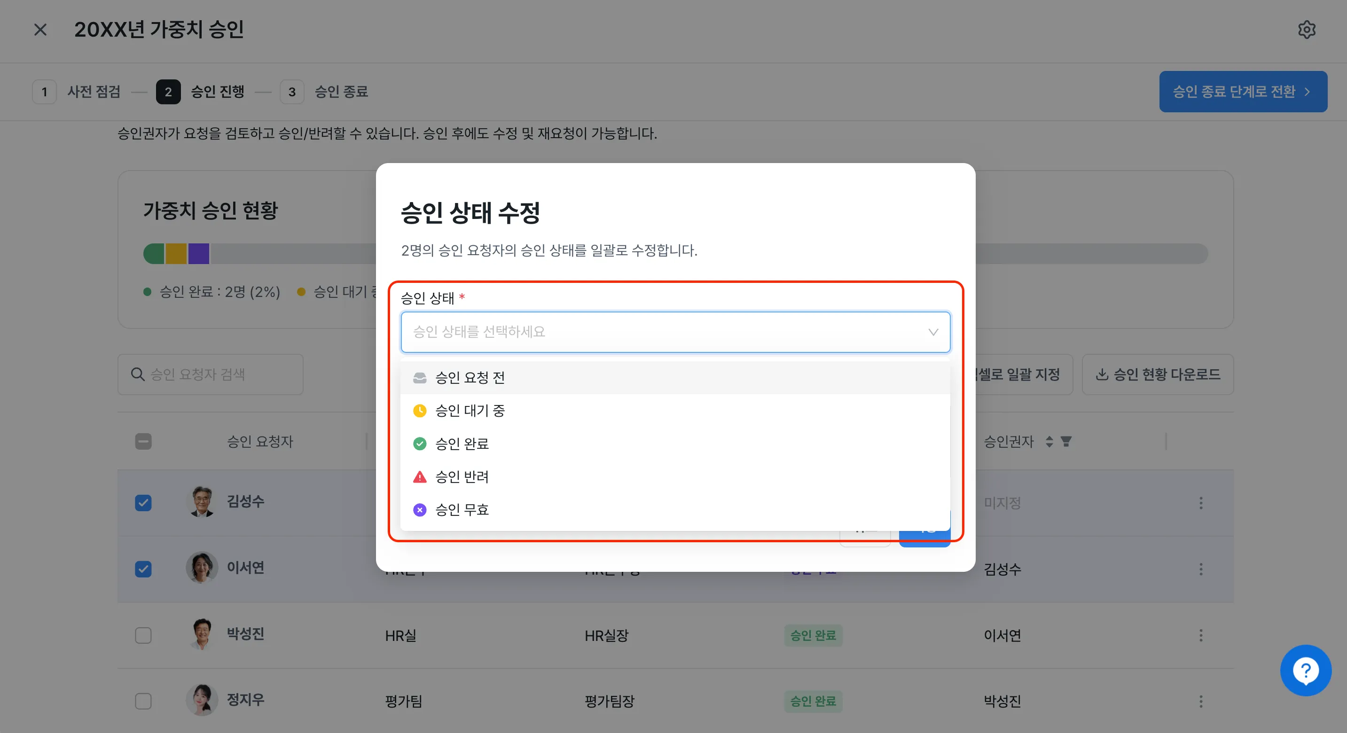Image resolution: width=1347 pixels, height=733 pixels.
Task: Open more options for 이서연 row
Action: pyautogui.click(x=1200, y=569)
